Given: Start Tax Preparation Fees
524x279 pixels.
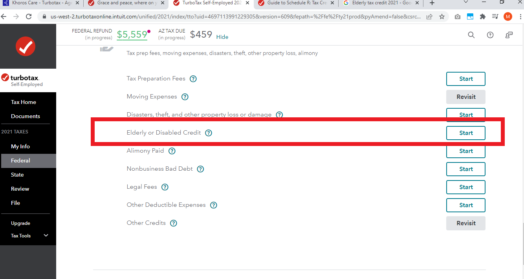Looking at the screenshot, I should (x=466, y=79).
